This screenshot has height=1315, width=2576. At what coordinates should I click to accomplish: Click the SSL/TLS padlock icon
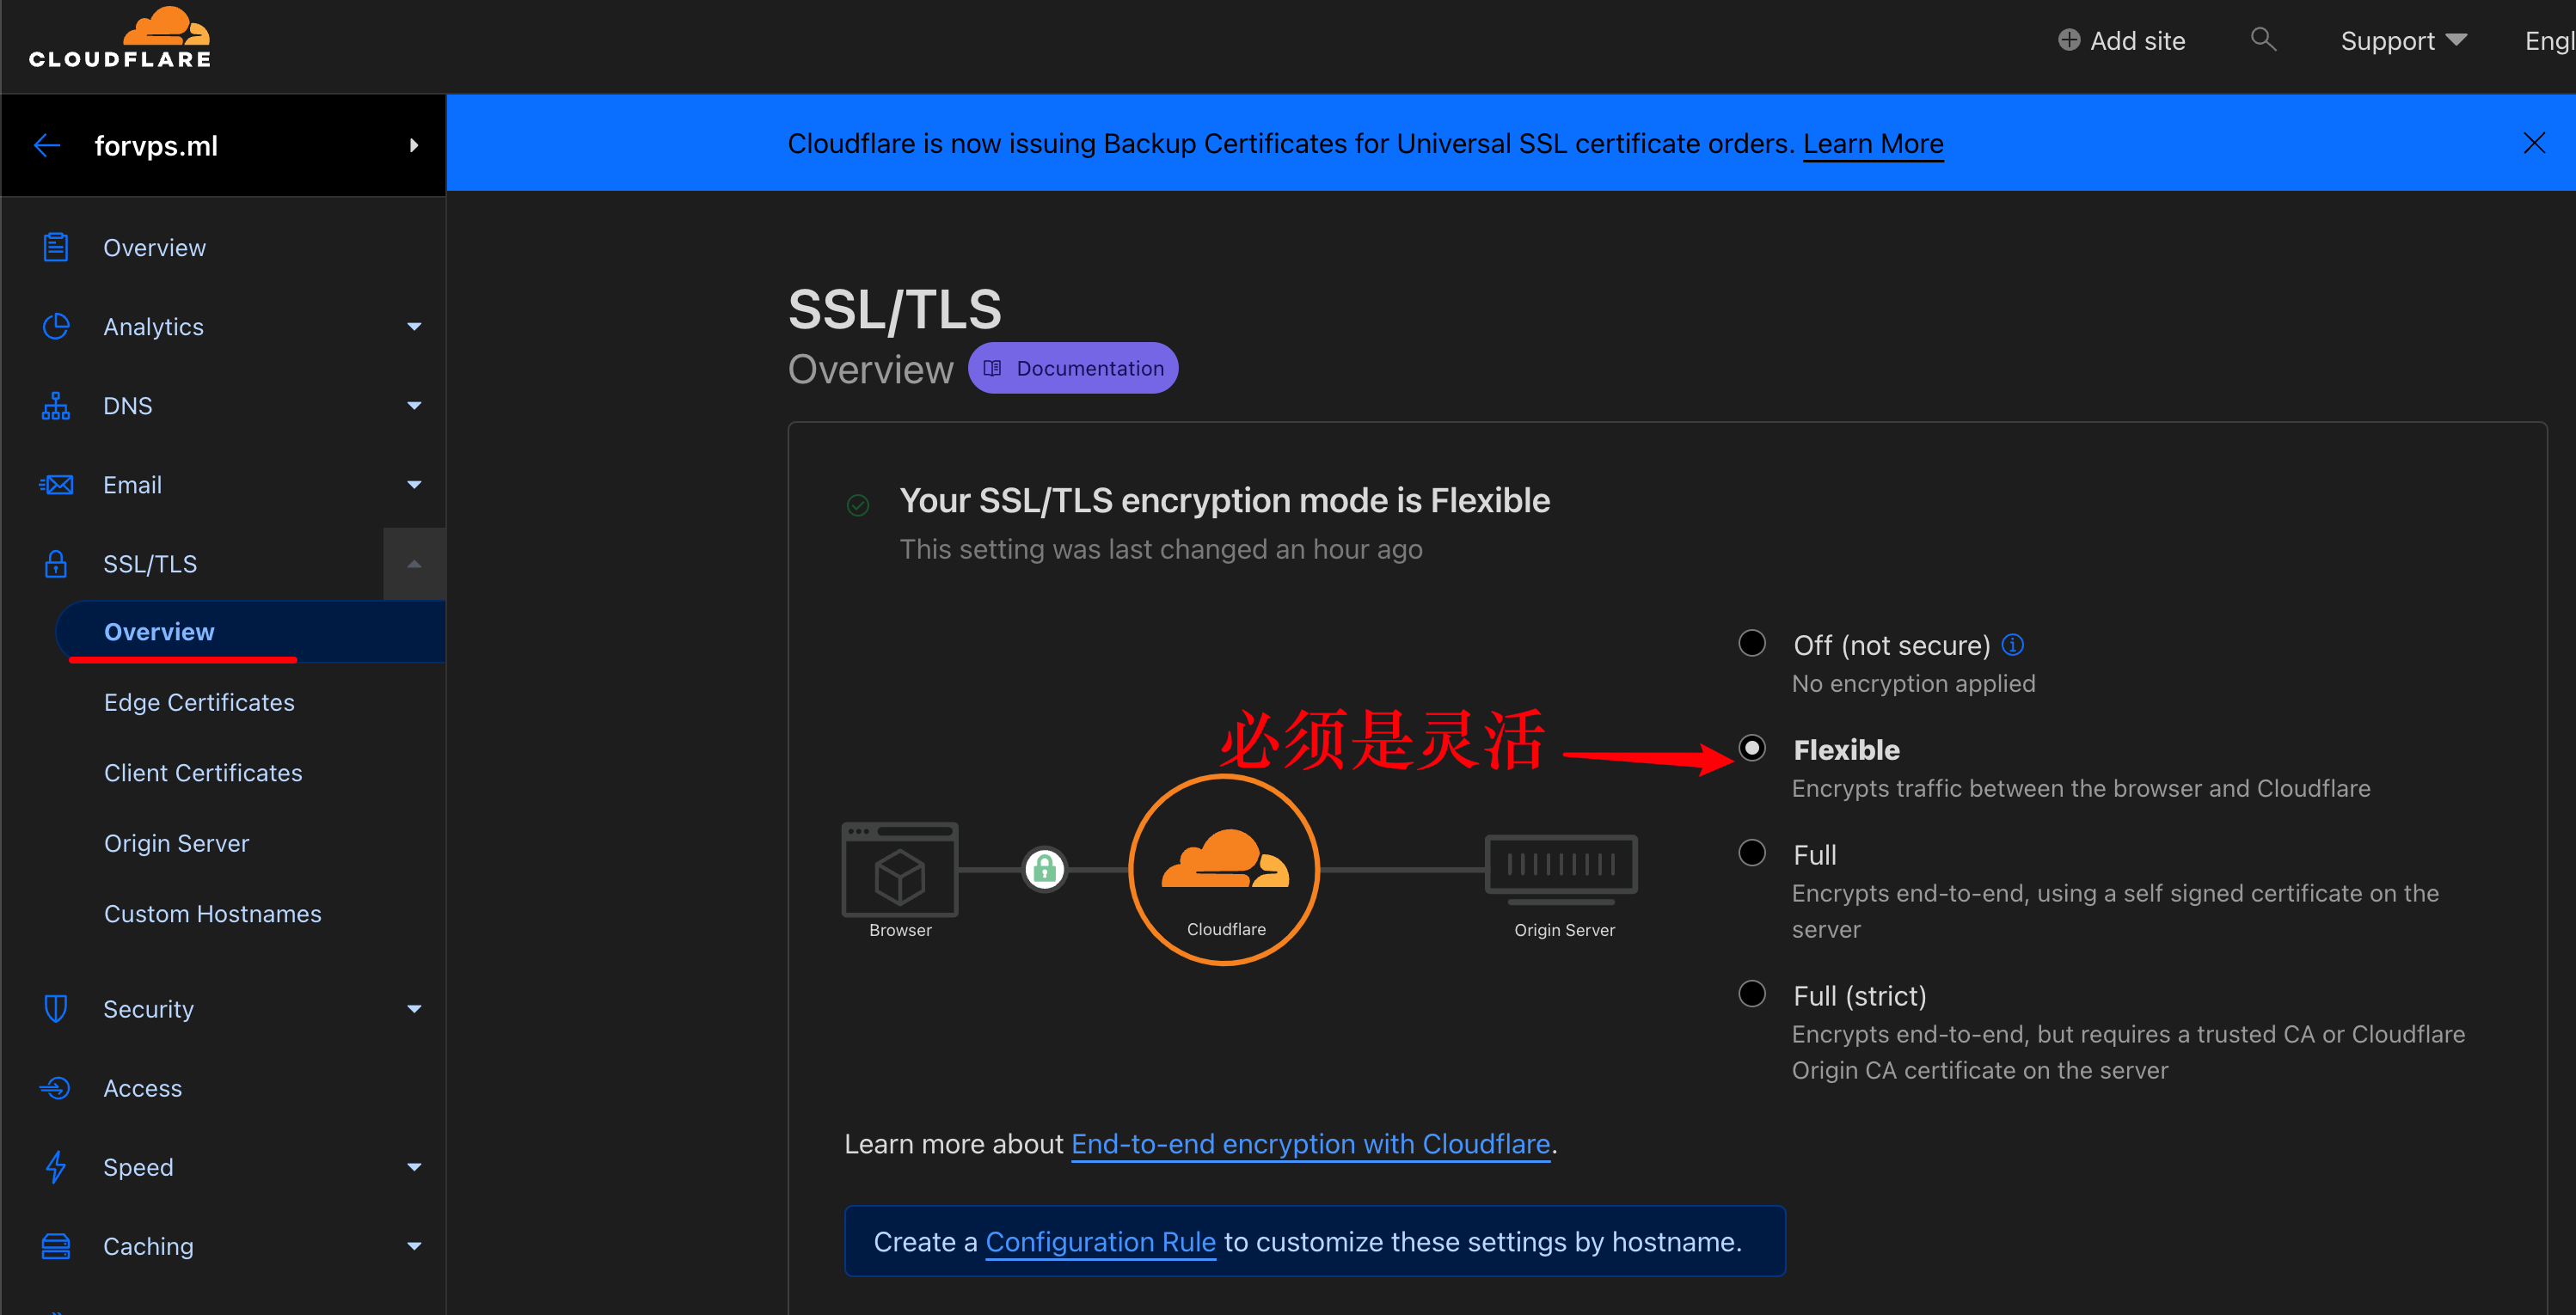coord(56,564)
